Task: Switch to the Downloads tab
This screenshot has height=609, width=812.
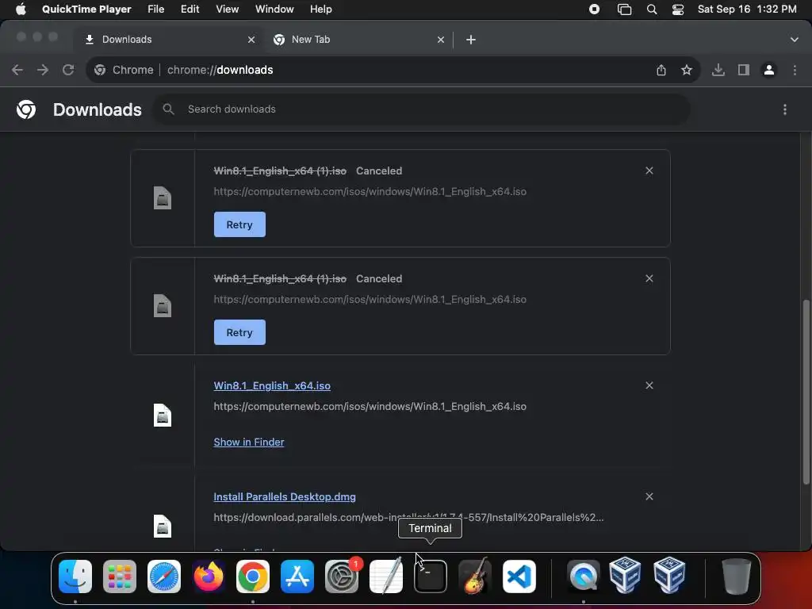Action: coord(170,40)
